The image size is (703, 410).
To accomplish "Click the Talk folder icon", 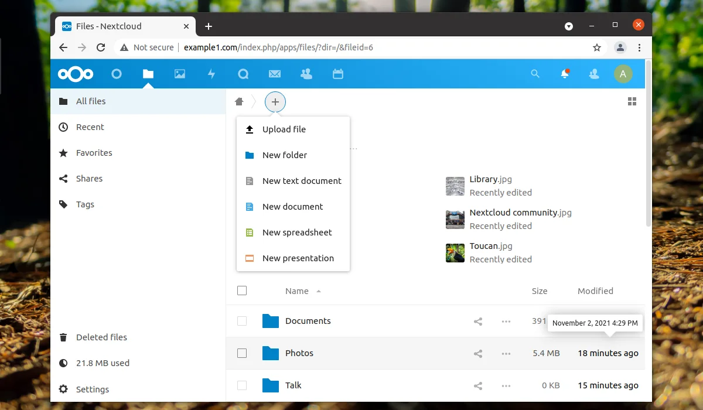I will click(271, 385).
